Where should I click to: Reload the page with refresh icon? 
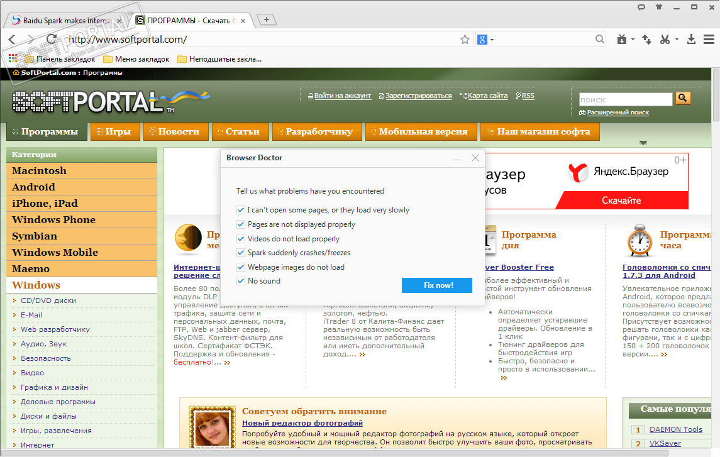pyautogui.click(x=52, y=40)
